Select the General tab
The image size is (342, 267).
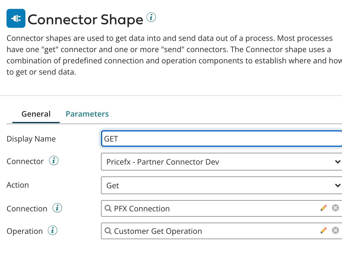pos(36,114)
